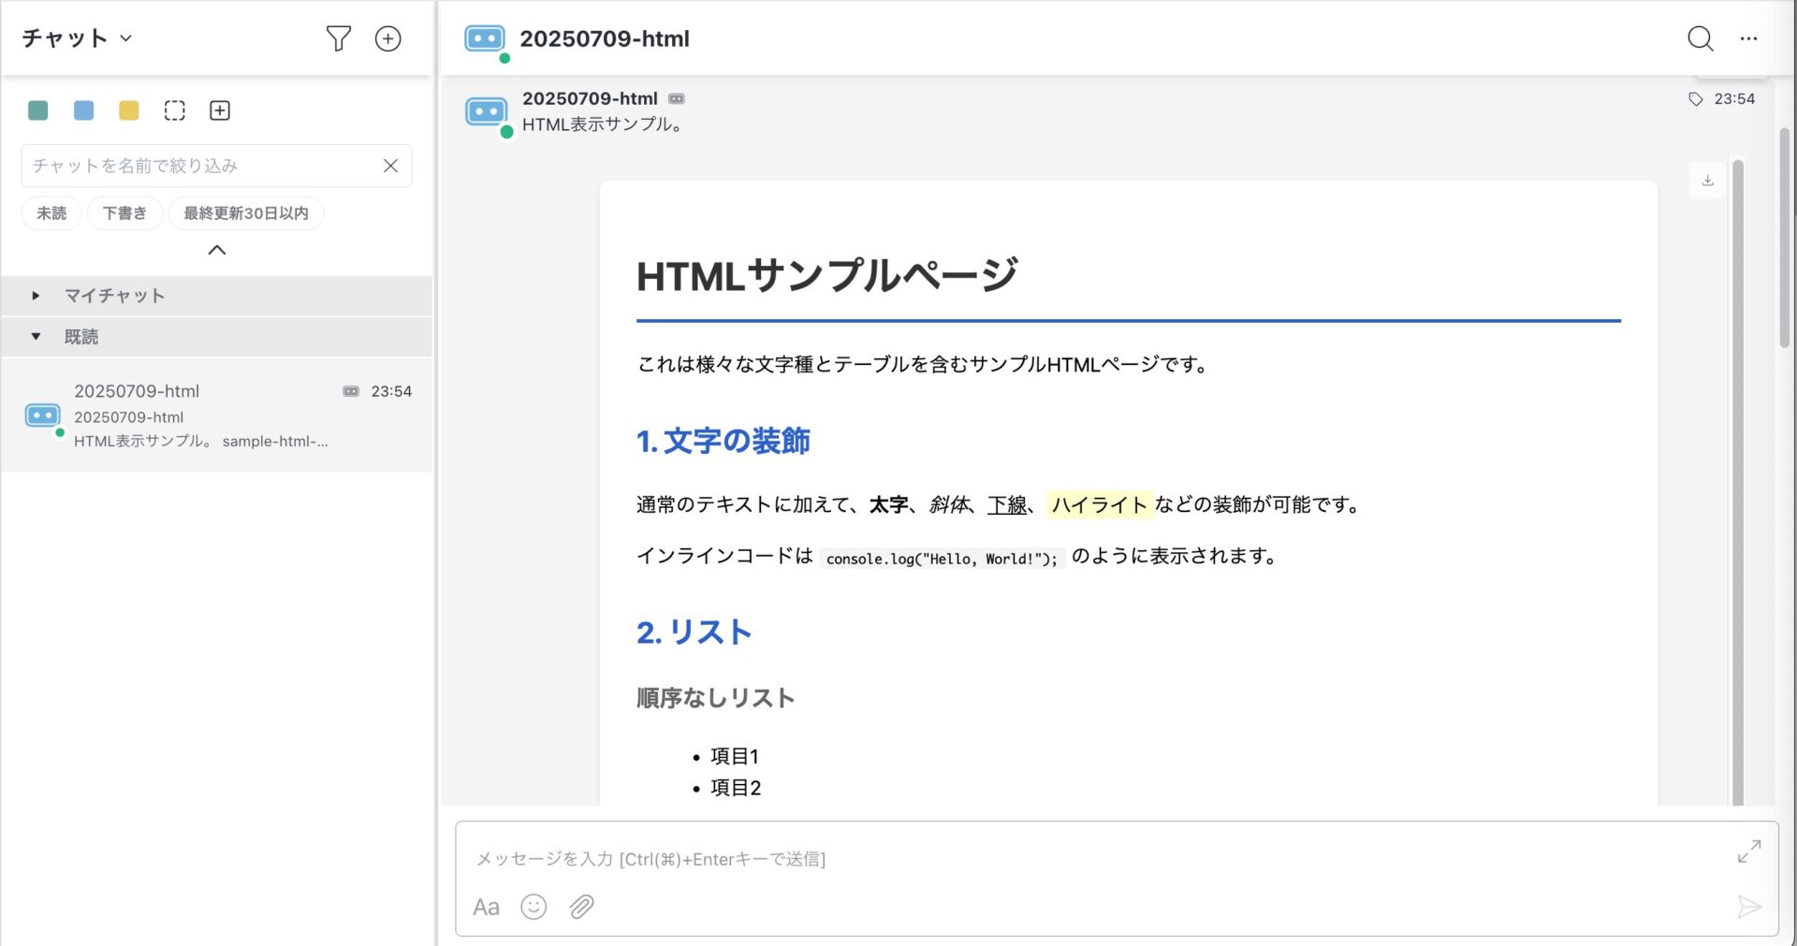Open the emoji picker
This screenshot has height=946, width=1797.
pos(533,907)
